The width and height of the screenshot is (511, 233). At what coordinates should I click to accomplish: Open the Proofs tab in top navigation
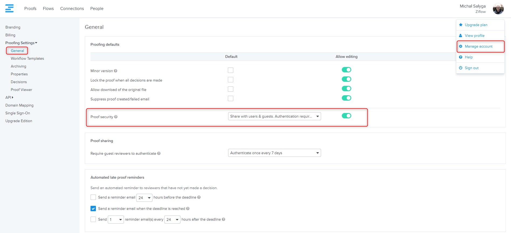pos(30,9)
